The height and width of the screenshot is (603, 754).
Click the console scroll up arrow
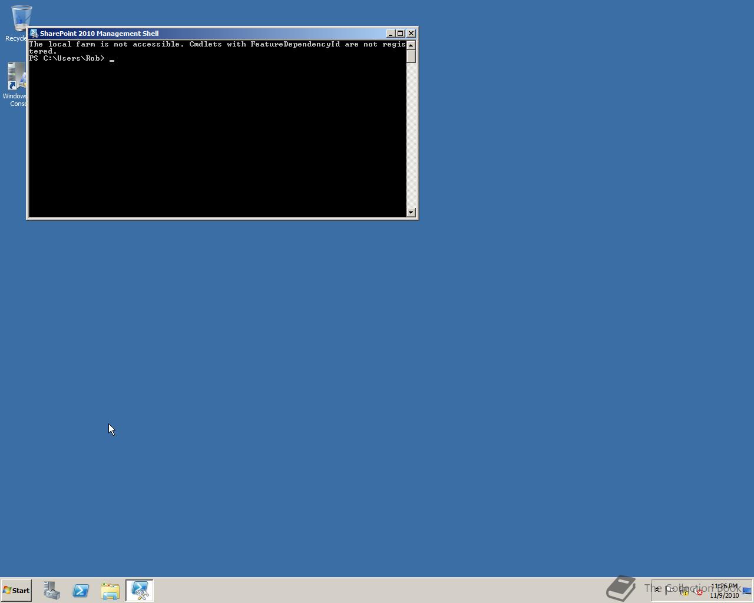coord(411,45)
